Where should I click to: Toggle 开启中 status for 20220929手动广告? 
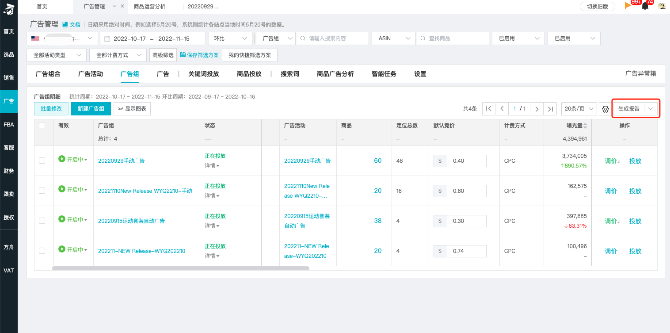(77, 159)
